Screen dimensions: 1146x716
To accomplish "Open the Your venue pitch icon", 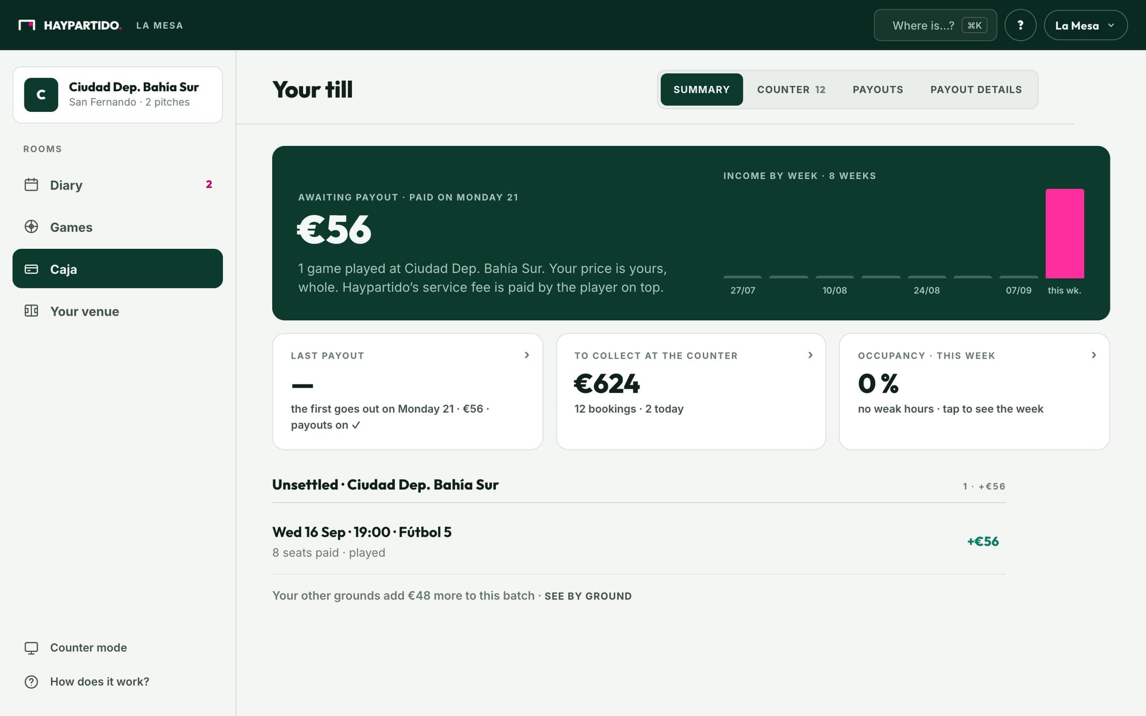I will coord(31,311).
